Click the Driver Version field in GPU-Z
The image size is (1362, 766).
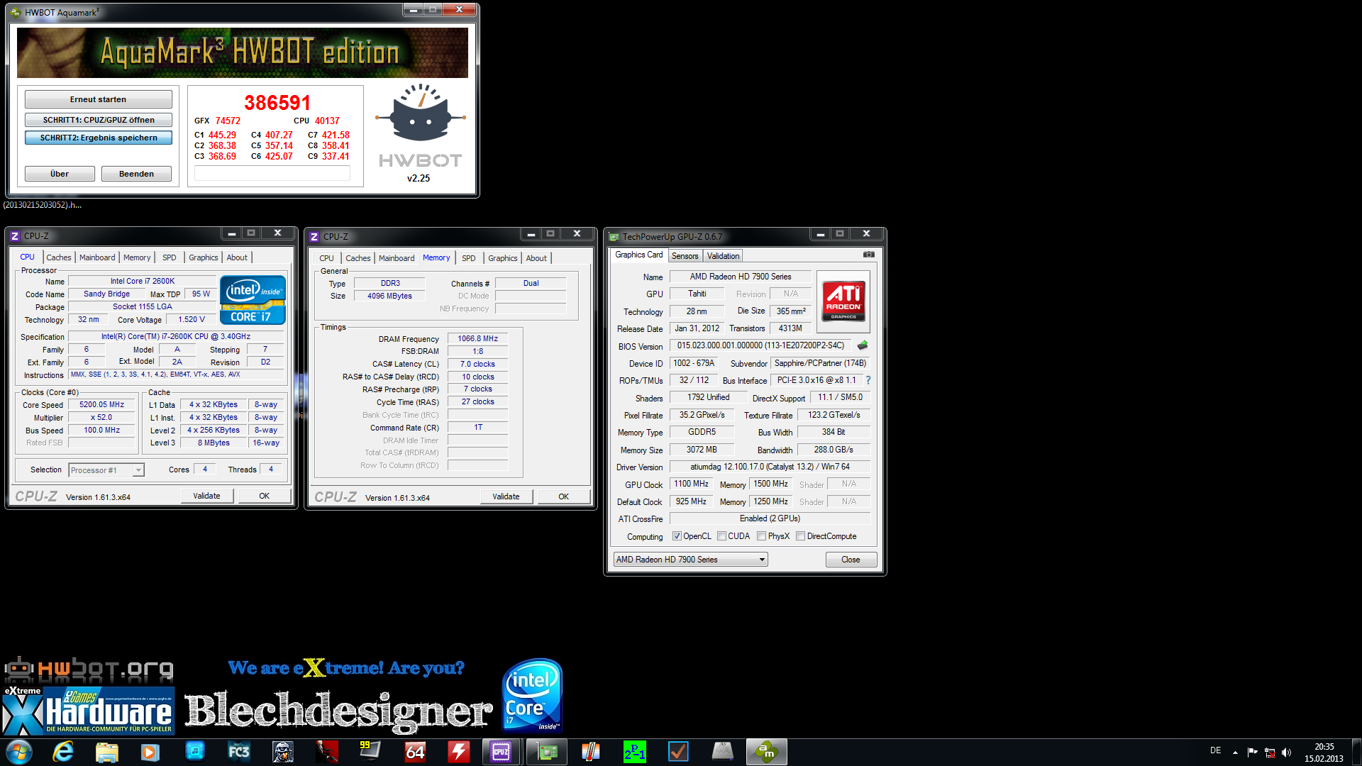pyautogui.click(x=770, y=467)
